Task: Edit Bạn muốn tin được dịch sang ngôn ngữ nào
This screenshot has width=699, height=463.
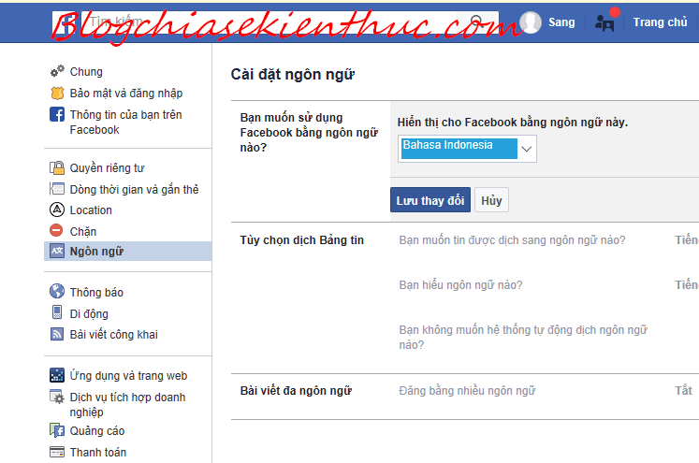Action: 512,240
